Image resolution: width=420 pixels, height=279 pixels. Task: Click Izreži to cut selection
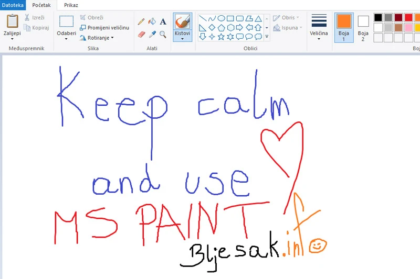point(34,18)
